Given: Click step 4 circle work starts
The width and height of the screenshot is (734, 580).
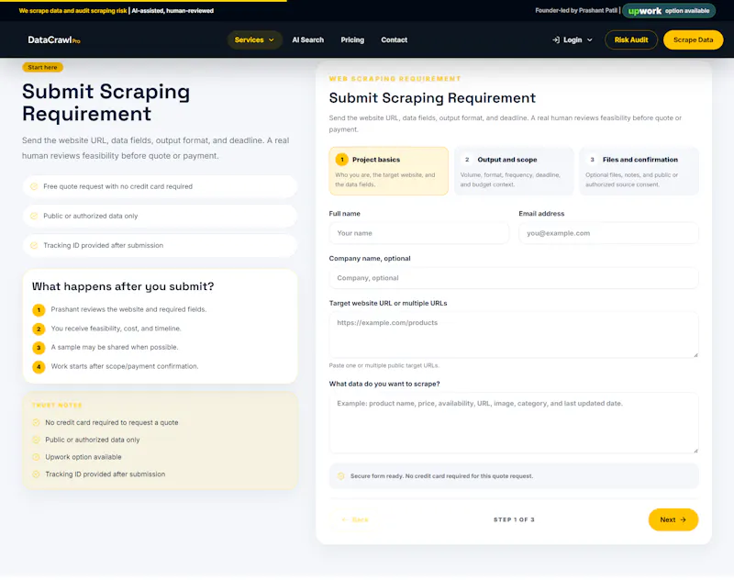Looking at the screenshot, I should (x=39, y=366).
